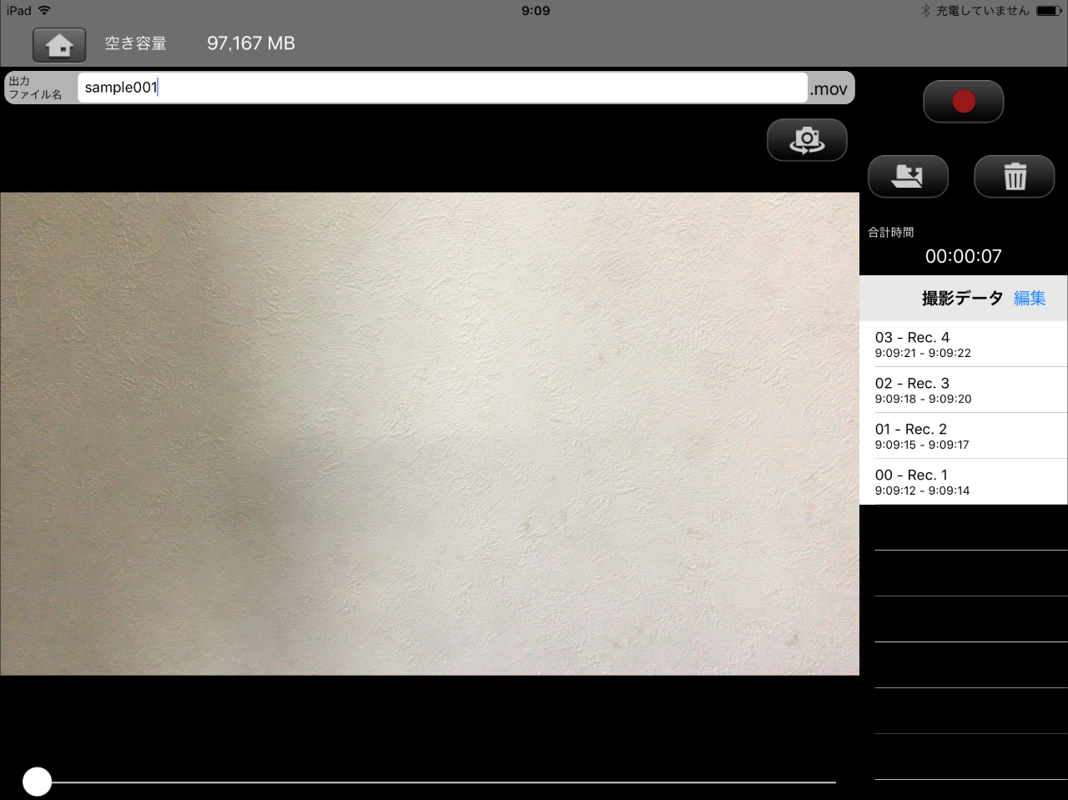Tap the Bluetooth icon in status bar
This screenshot has height=800, width=1068.
925,11
